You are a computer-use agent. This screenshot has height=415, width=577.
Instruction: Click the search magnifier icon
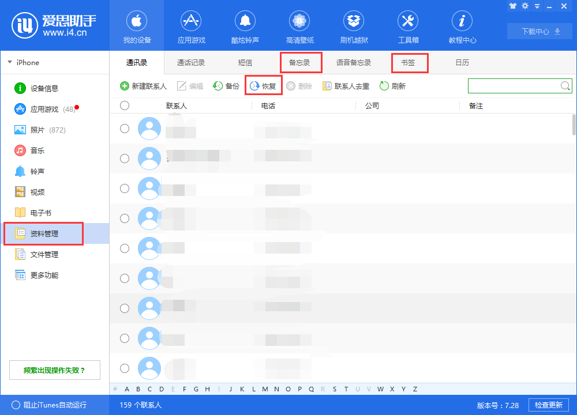pyautogui.click(x=566, y=85)
